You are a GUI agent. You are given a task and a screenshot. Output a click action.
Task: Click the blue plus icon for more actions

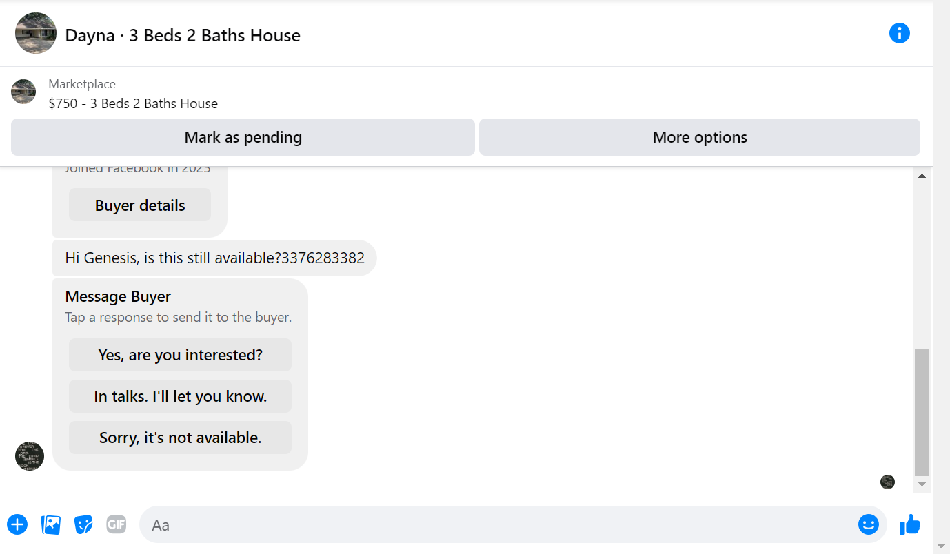[x=17, y=524]
